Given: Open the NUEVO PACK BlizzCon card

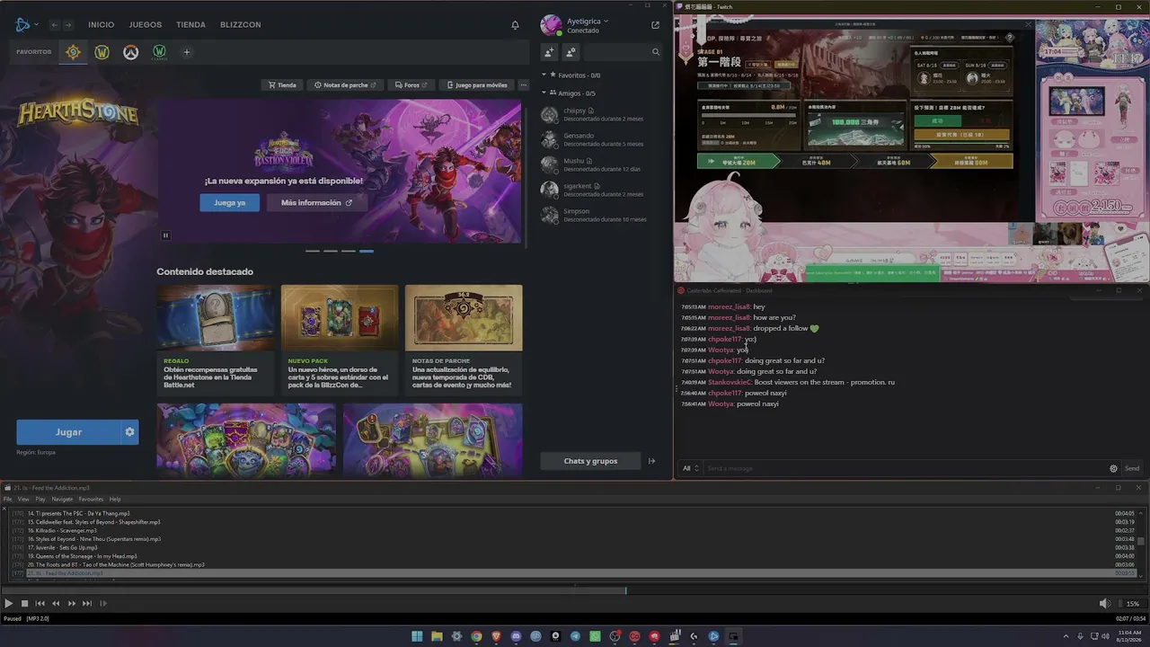Looking at the screenshot, I should pyautogui.click(x=340, y=340).
